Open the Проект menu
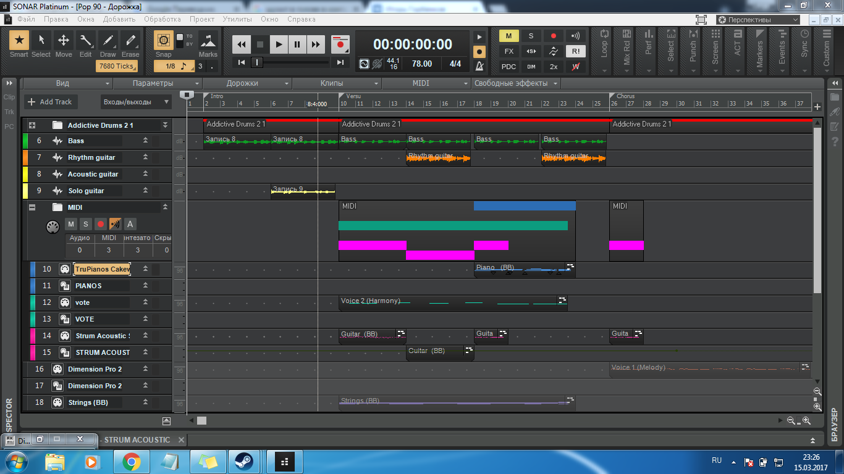 202,19
